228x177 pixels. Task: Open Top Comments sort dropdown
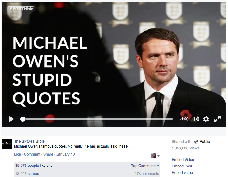[x=145, y=166]
